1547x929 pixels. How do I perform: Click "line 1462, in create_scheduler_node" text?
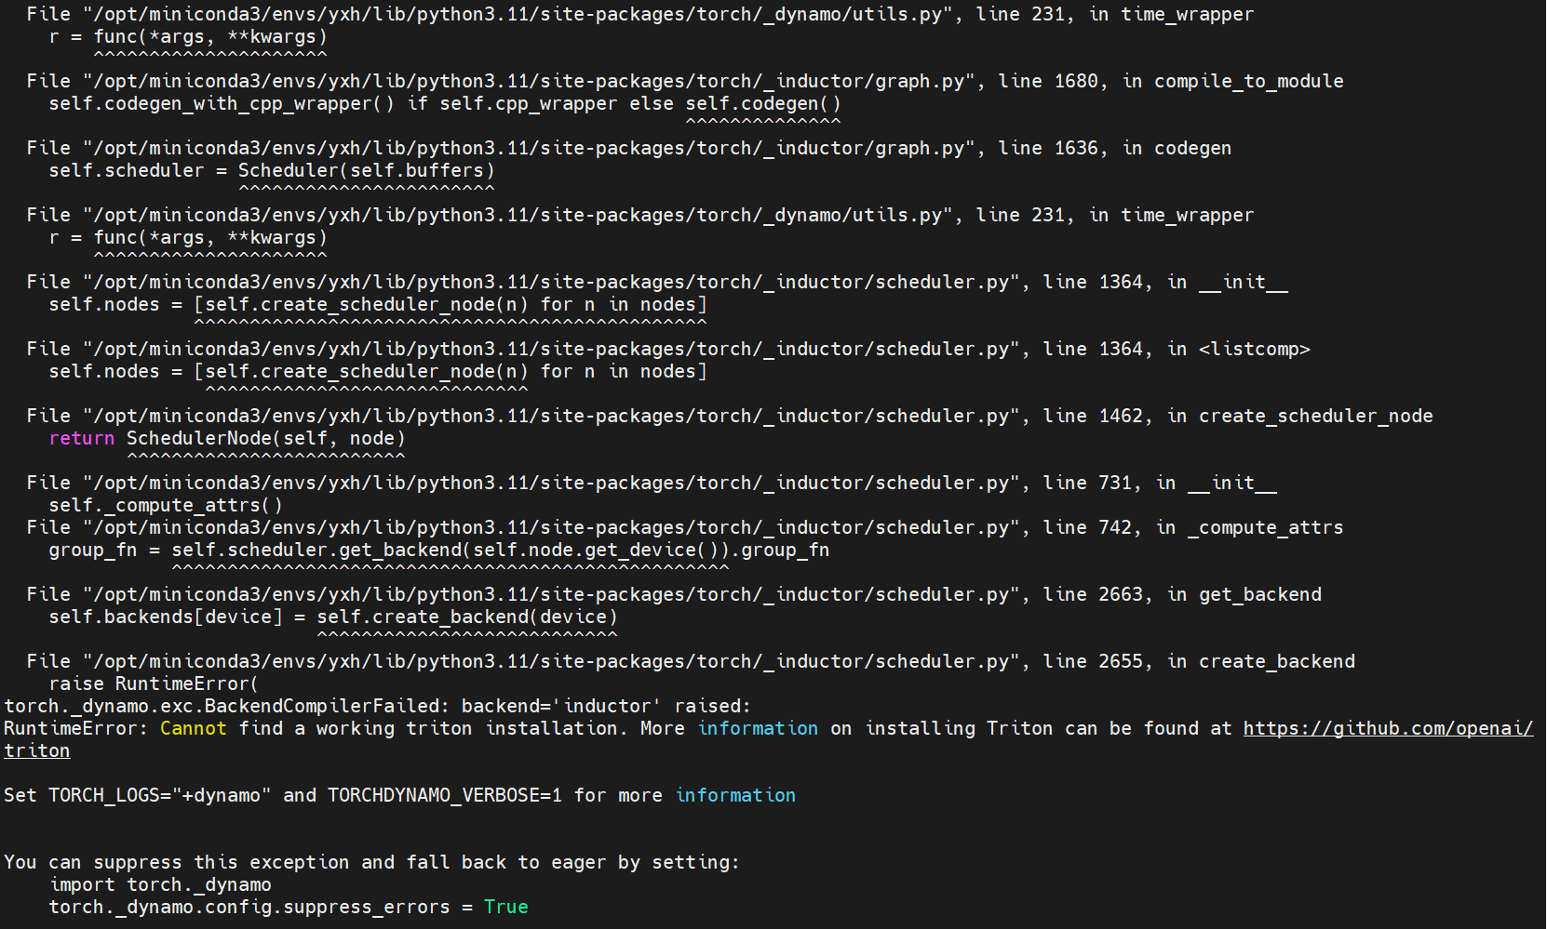tap(1238, 416)
